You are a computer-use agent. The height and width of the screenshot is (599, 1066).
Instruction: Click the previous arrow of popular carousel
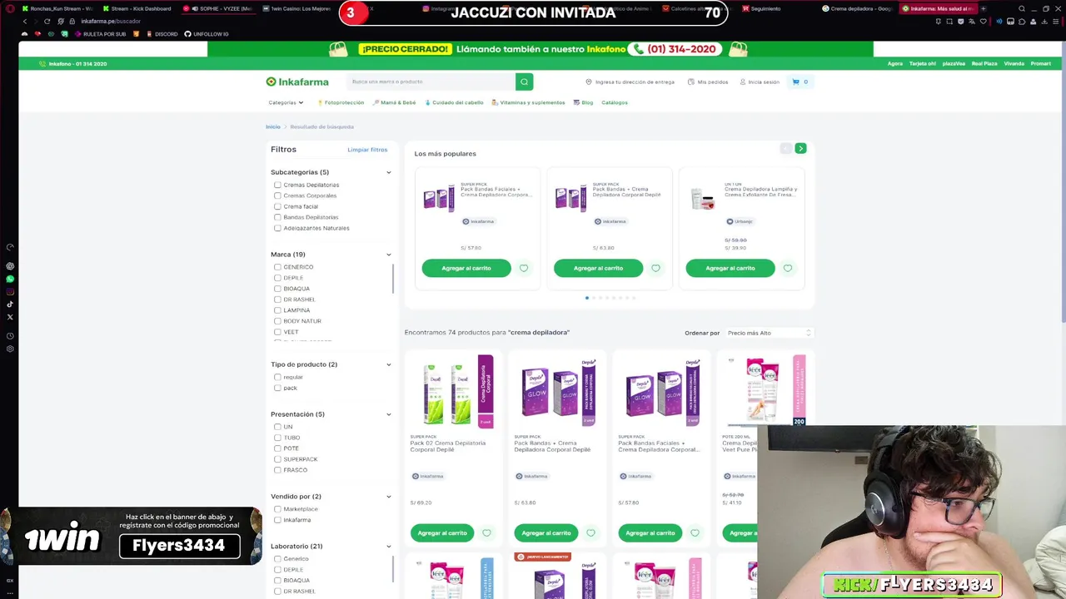tap(785, 148)
